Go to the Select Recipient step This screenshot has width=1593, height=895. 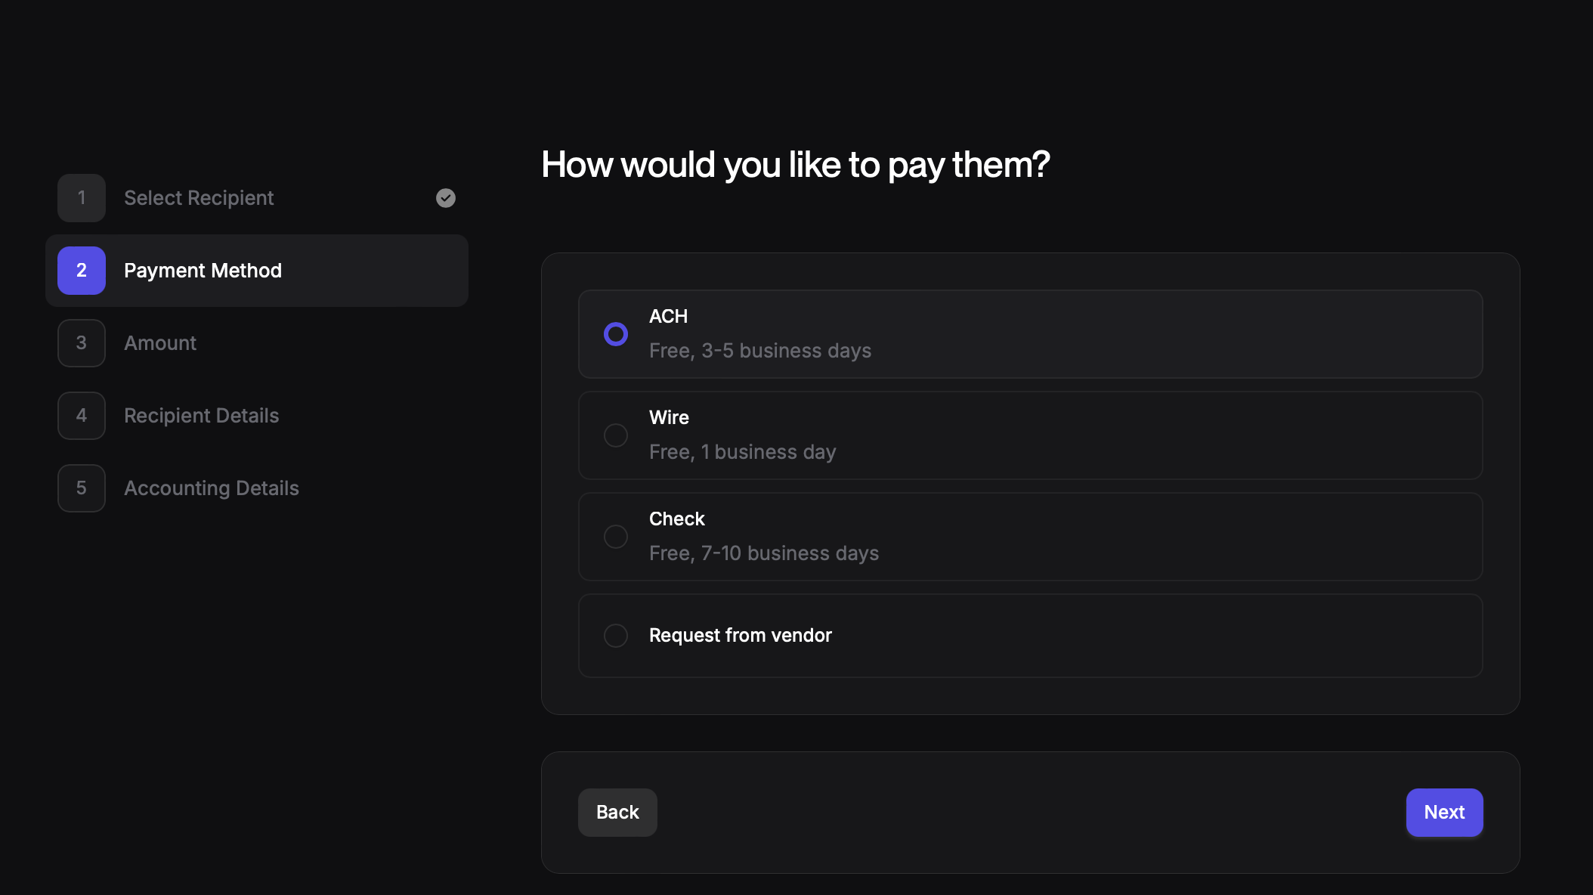[x=199, y=198]
